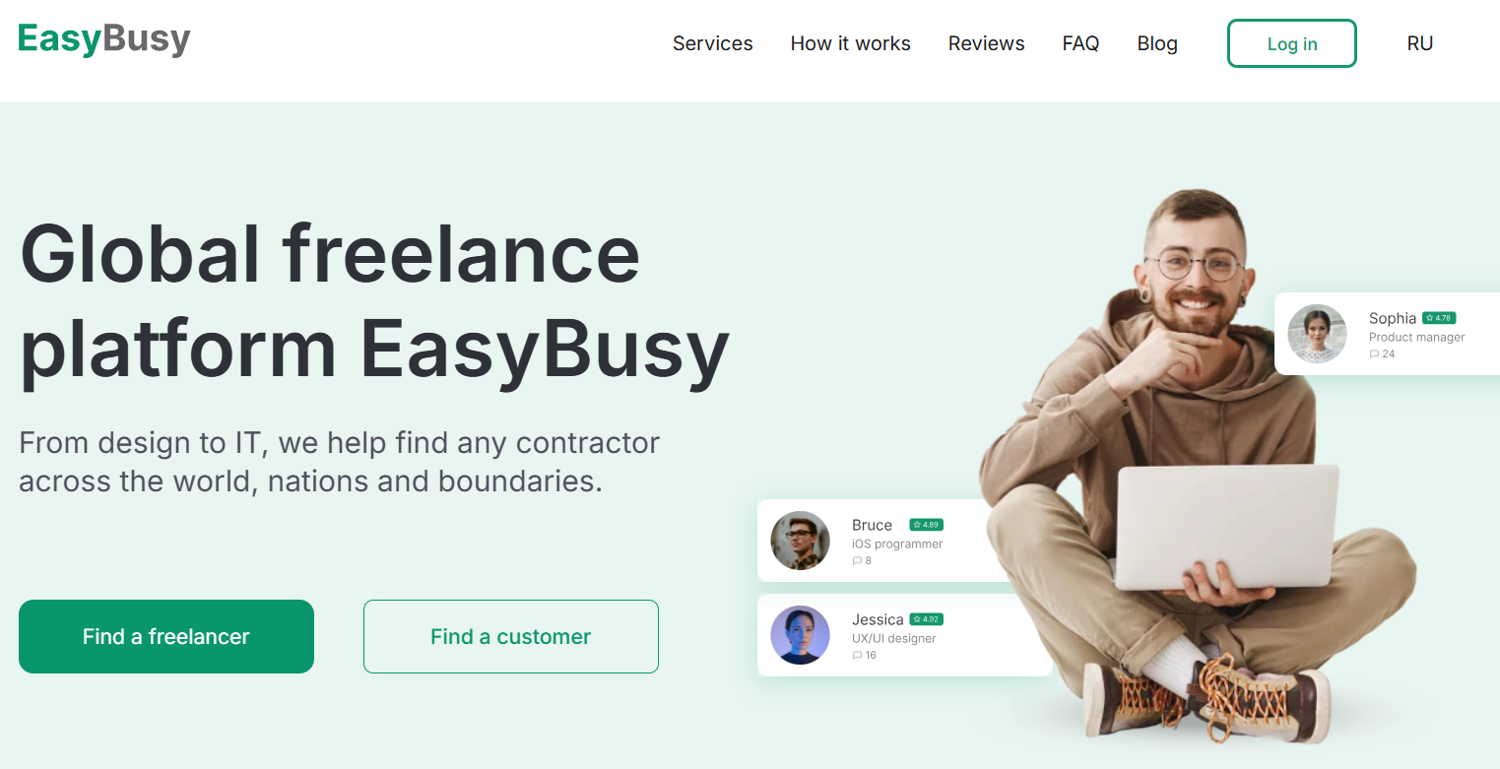Open Bruce's profile avatar
The width and height of the screenshot is (1500, 769).
800,541
